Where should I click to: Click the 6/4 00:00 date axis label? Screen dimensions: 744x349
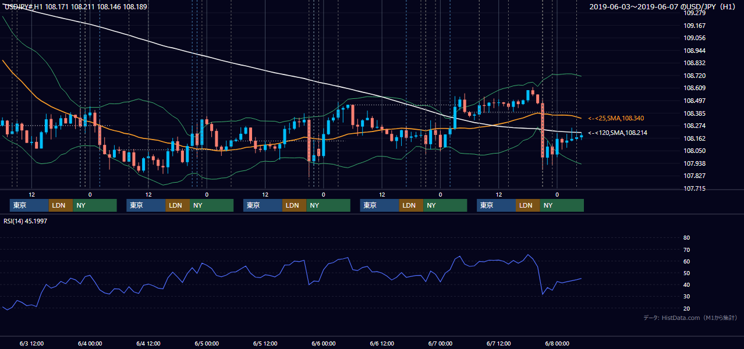pos(90,343)
